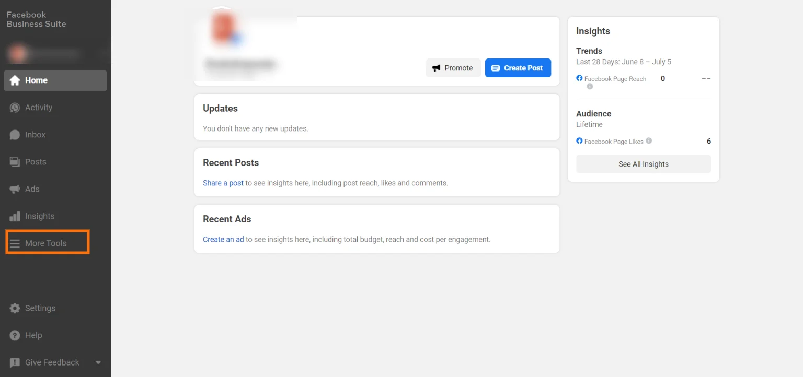Screen dimensions: 803x377
Task: Click the Lifetime label under Audience
Action: tap(589, 124)
